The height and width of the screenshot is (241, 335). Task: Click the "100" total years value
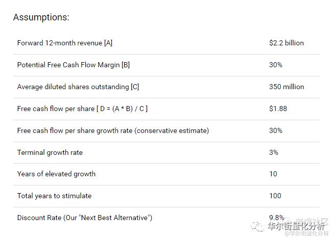coord(275,196)
